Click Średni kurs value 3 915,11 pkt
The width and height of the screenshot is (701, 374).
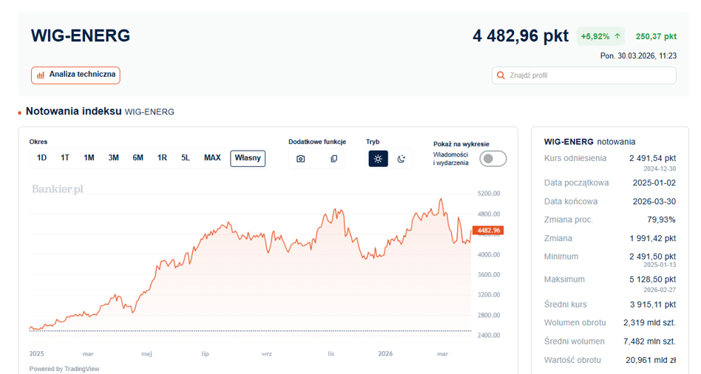click(653, 305)
